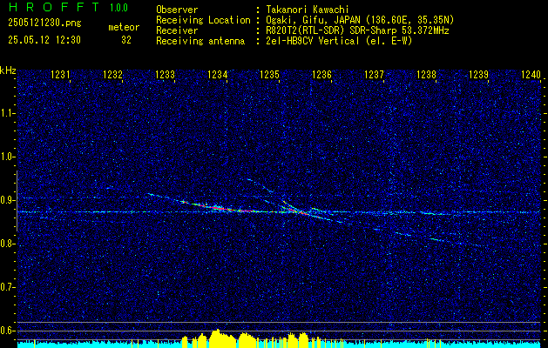Click the meteor count label
Viewport: 548px width, 348px height.
pos(124,27)
